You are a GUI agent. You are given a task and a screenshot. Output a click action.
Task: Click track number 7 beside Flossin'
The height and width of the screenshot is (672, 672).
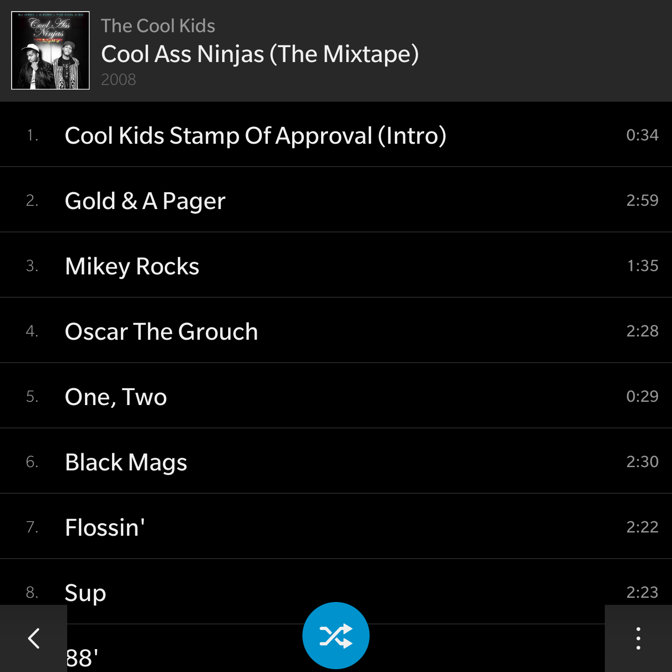pos(32,527)
